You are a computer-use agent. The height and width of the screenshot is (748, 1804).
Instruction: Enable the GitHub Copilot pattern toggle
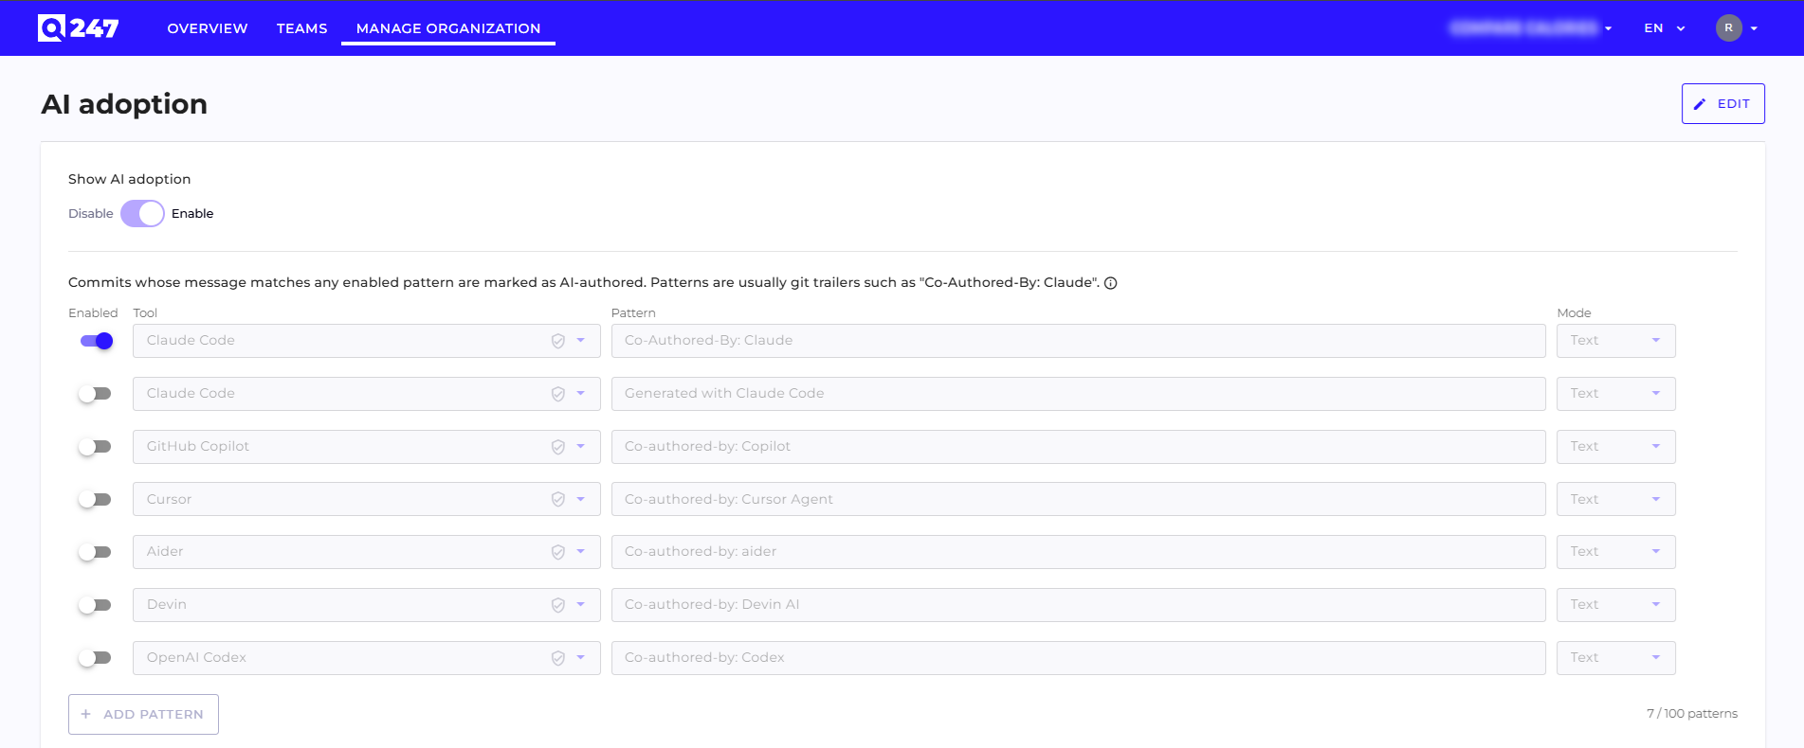(95, 447)
